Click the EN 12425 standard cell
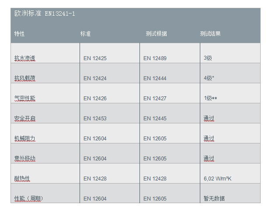272x211 pixels. click(x=95, y=58)
